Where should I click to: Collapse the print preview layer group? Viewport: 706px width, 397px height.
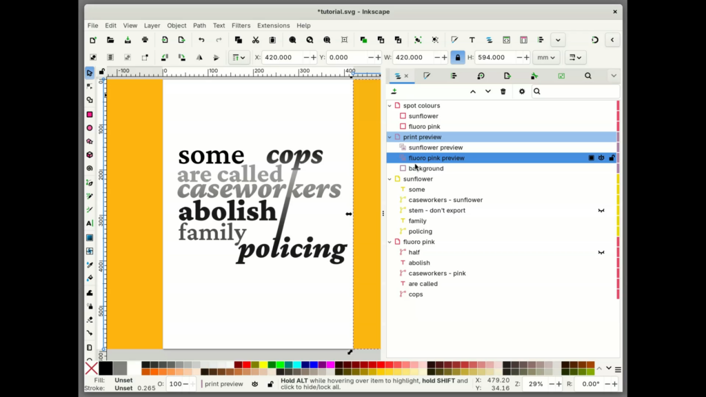click(x=389, y=136)
